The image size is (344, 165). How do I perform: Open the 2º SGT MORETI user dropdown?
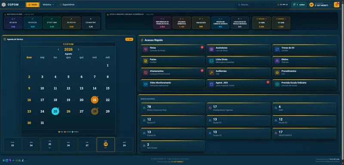[320, 5]
